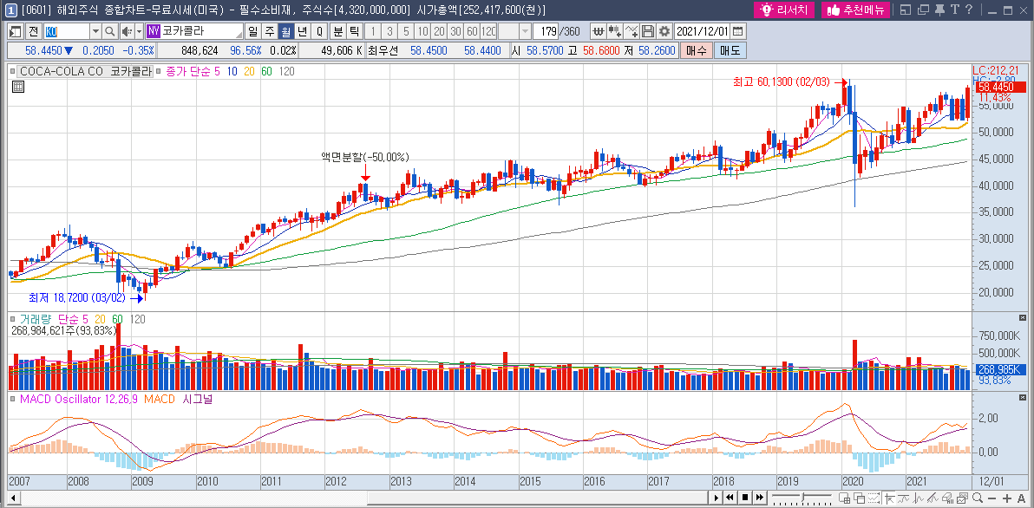Adjust the replay speed slider handle

tap(802, 497)
